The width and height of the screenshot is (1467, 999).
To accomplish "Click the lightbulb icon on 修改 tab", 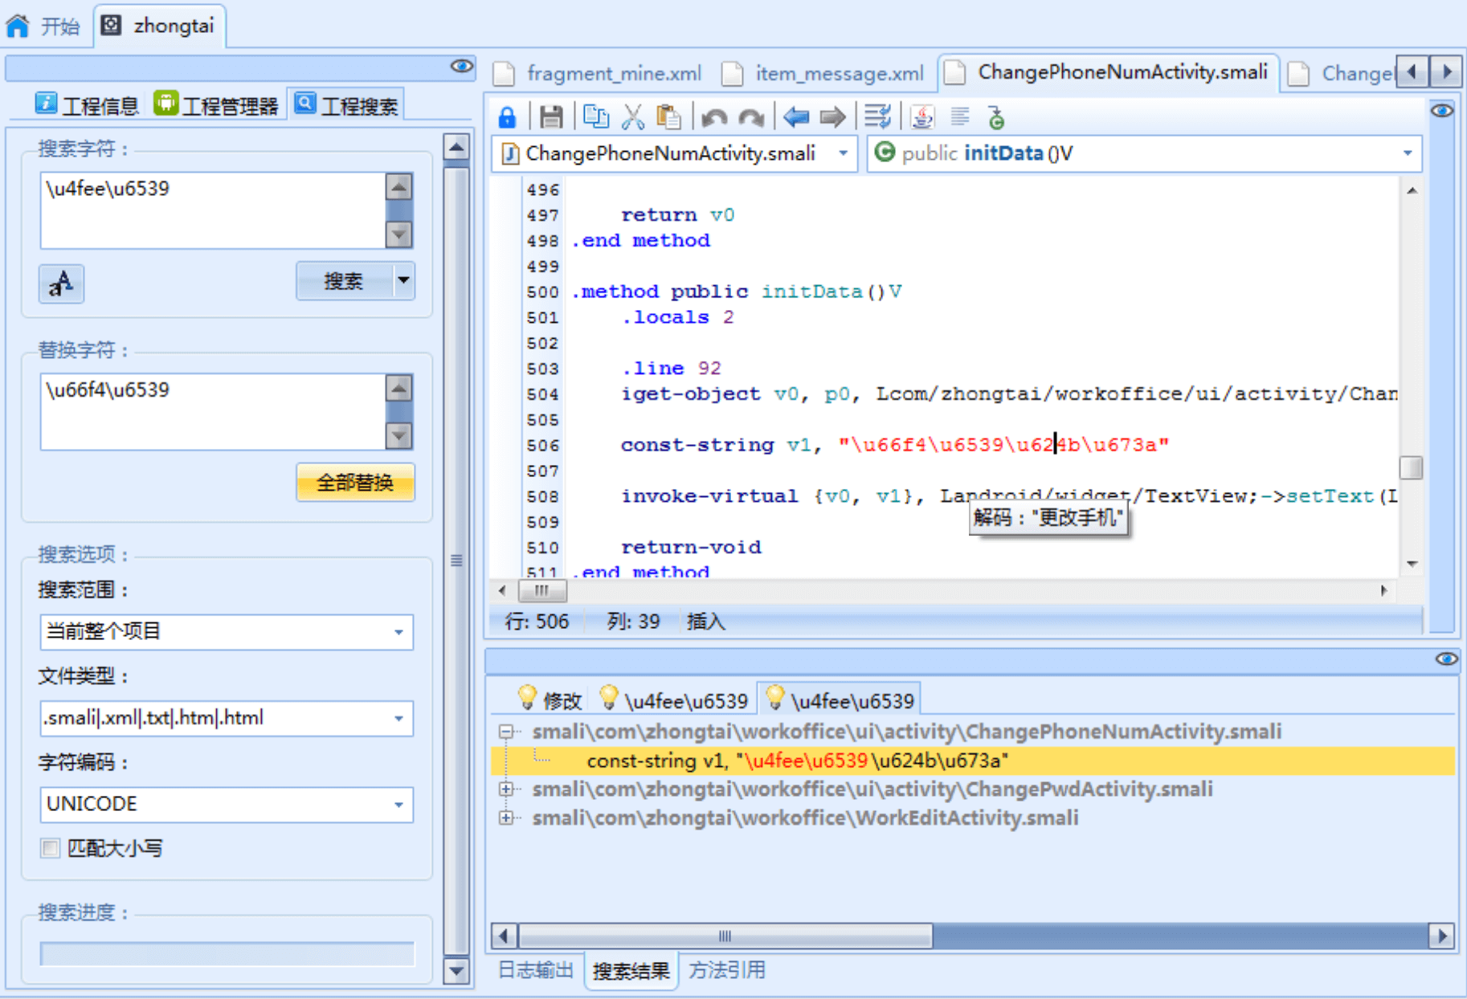I will coord(527,698).
